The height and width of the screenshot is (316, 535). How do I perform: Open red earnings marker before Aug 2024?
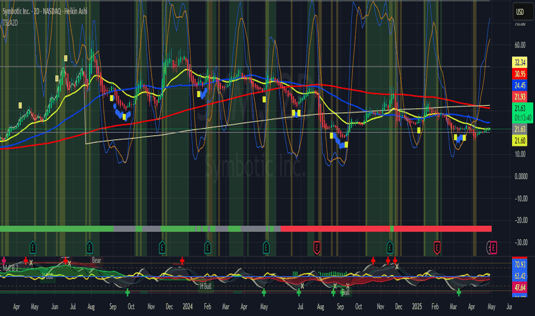click(x=317, y=247)
